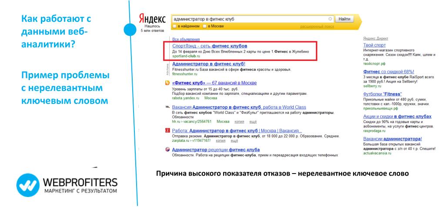
Task: Open the rasprodaga.ru URL
Action: 375,131
